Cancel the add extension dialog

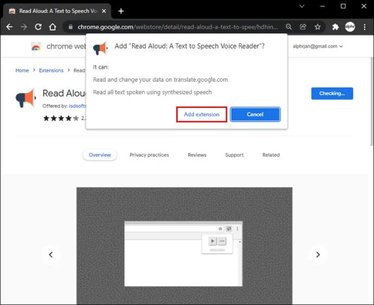[x=255, y=114]
